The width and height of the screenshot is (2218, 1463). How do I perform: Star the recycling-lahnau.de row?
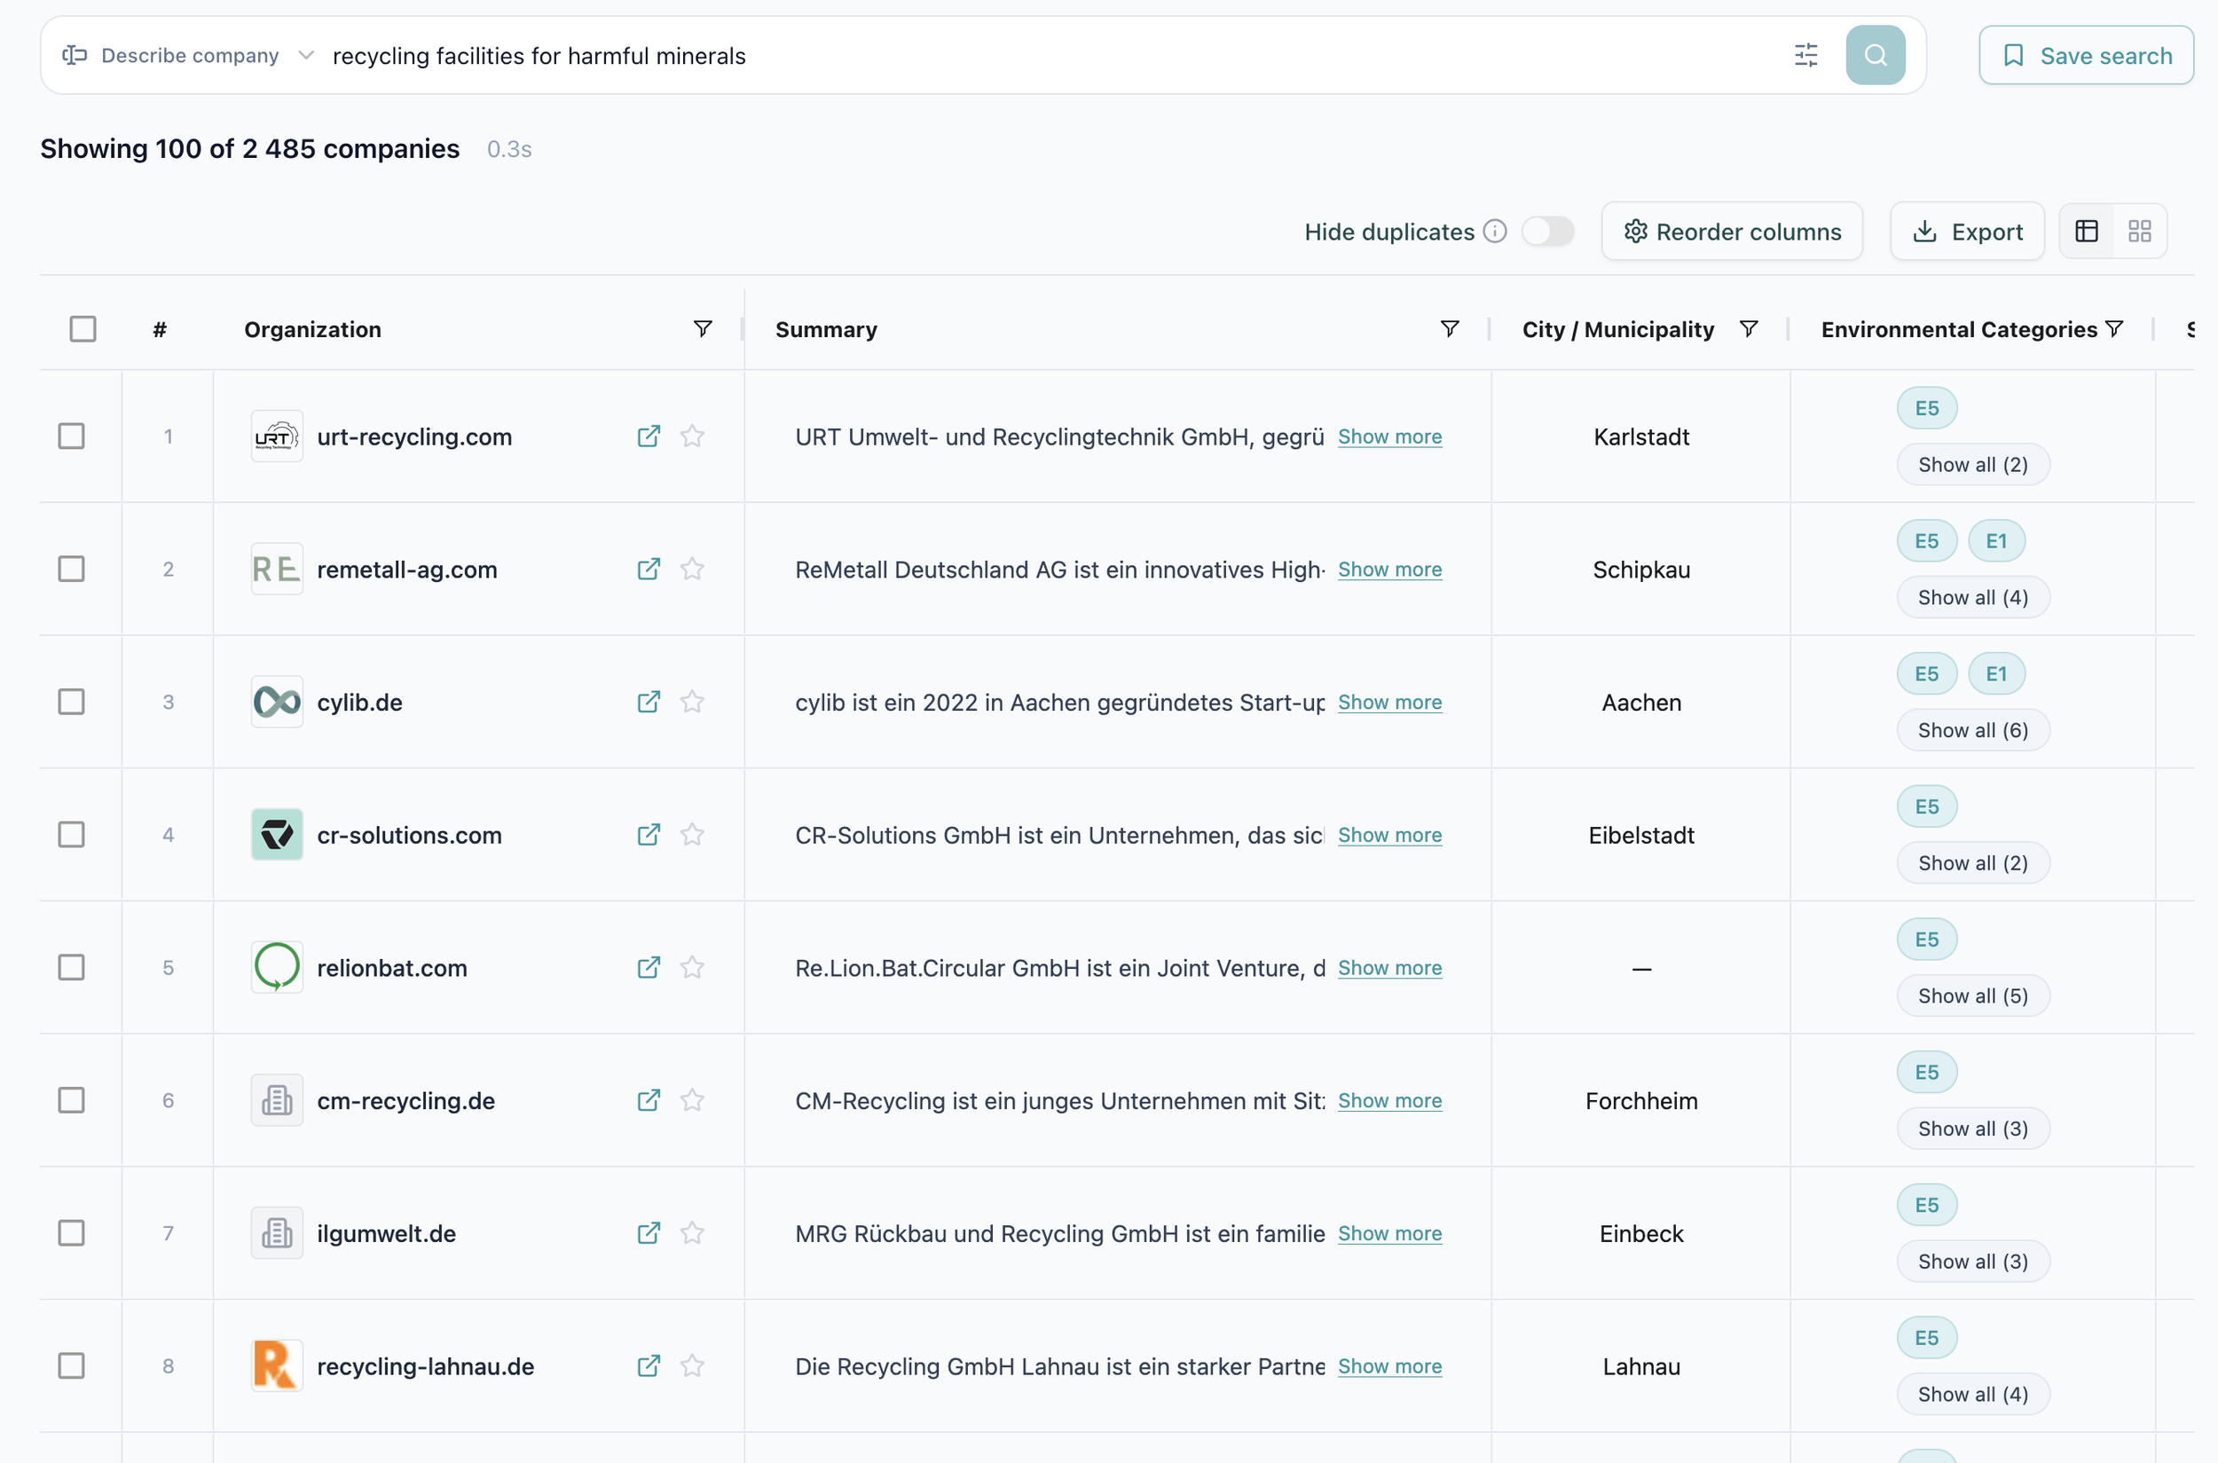pyautogui.click(x=691, y=1366)
